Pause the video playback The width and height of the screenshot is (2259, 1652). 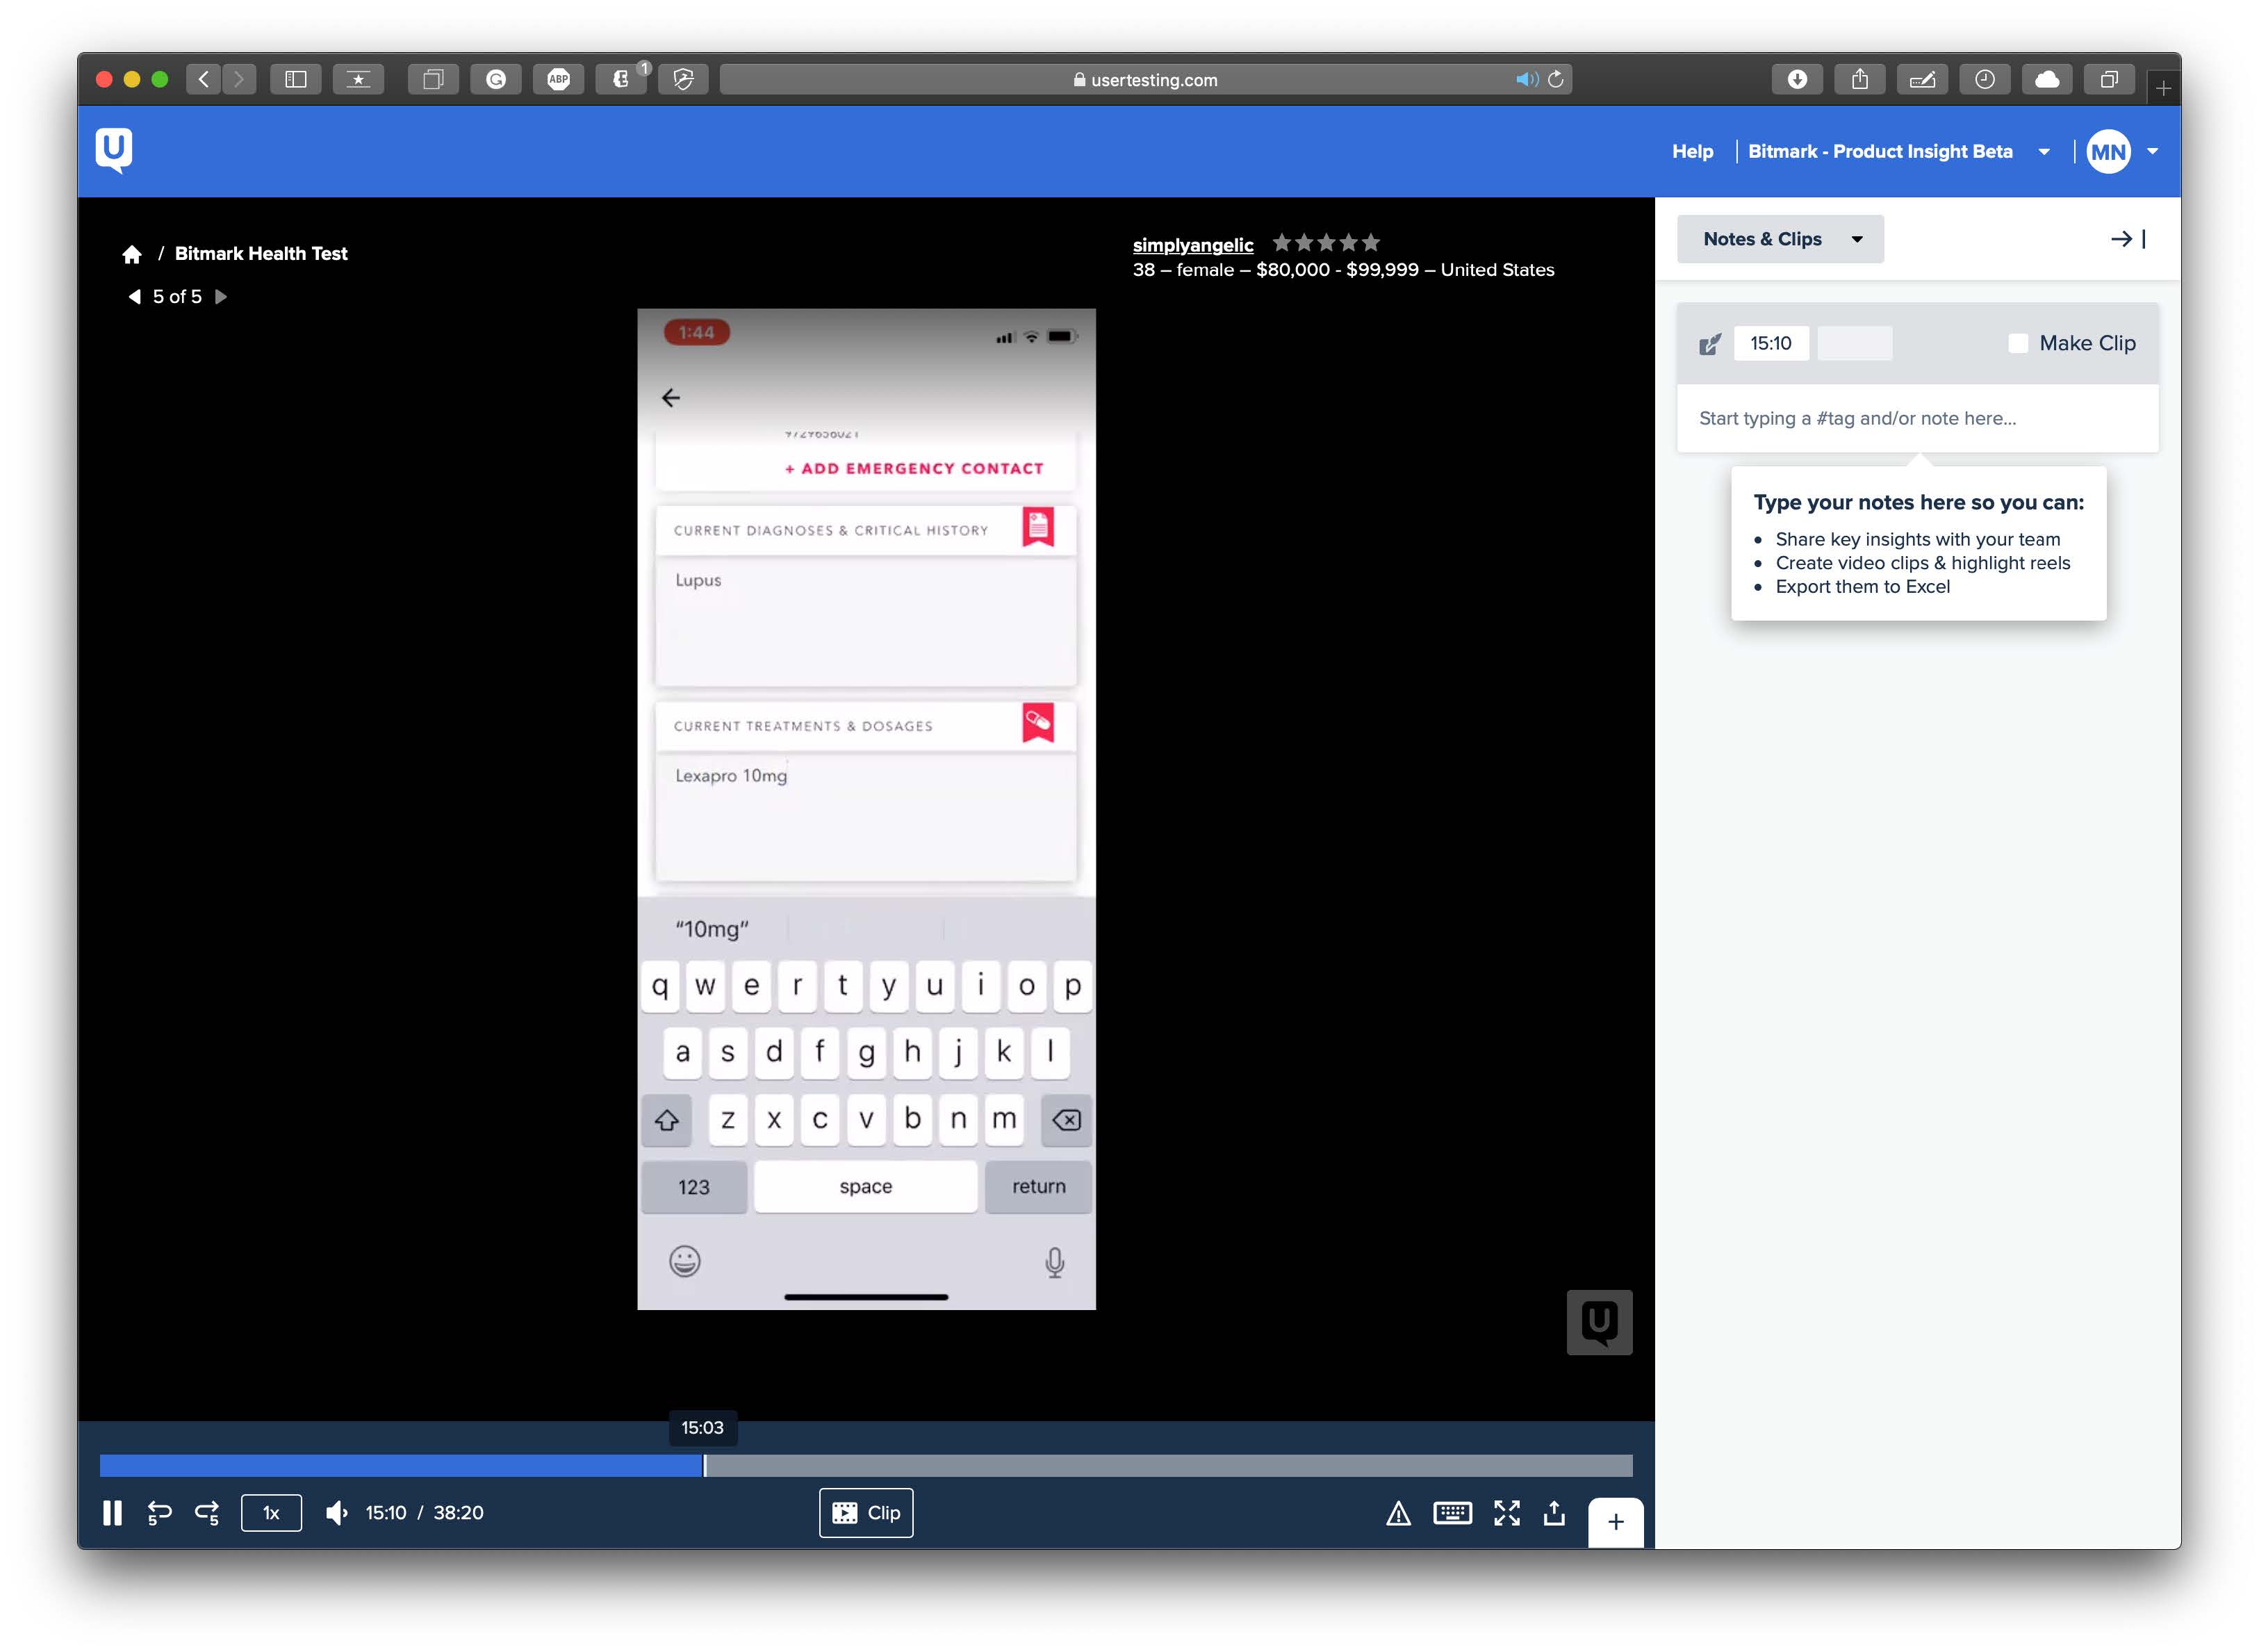pyautogui.click(x=112, y=1513)
